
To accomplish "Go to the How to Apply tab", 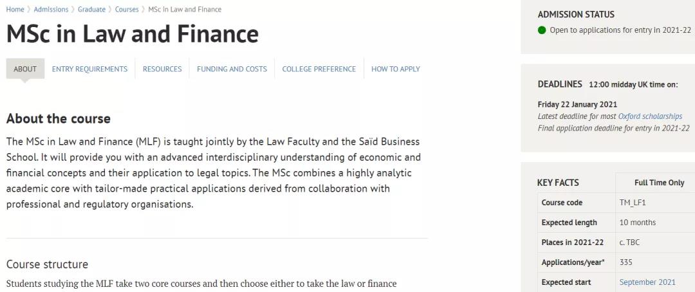I will pos(396,69).
